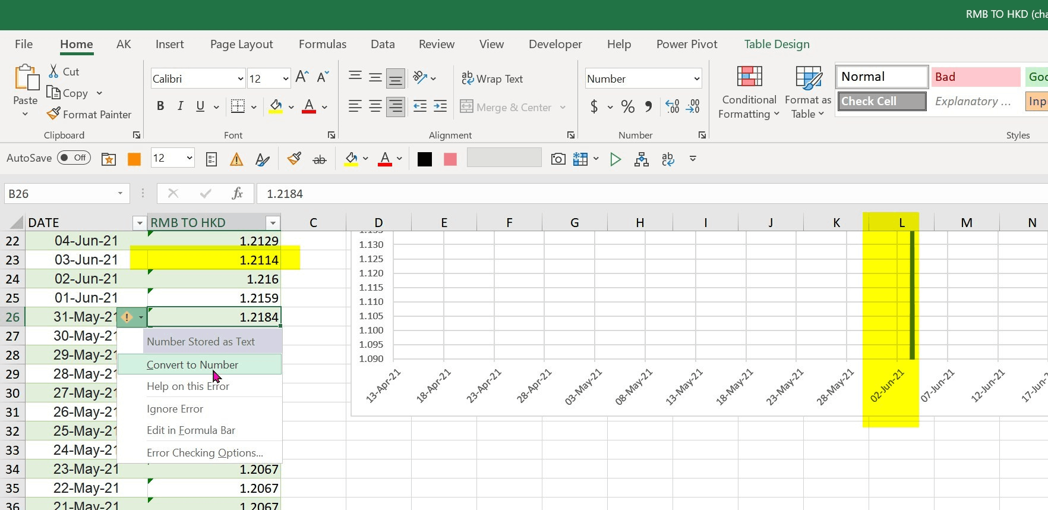This screenshot has width=1048, height=510.
Task: Choose Edit in Formula Bar option
Action: [x=200, y=430]
